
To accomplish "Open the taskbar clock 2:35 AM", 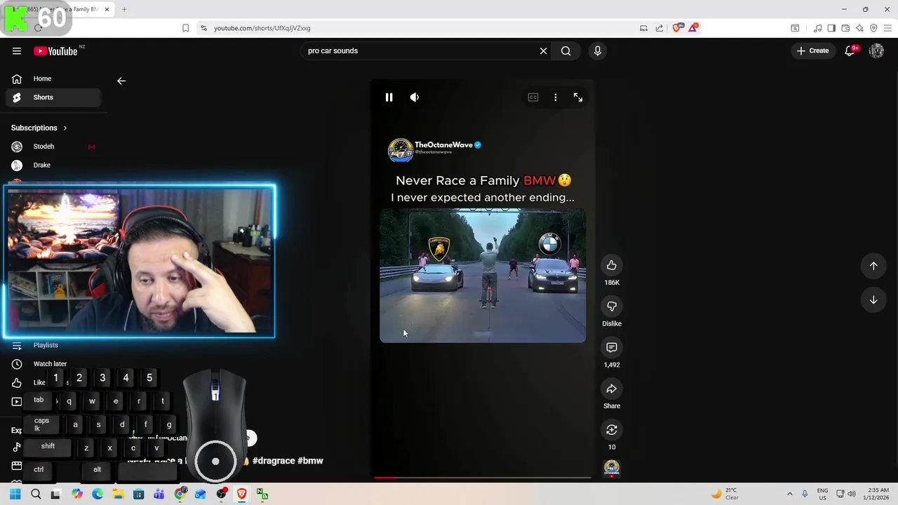I will [x=878, y=494].
